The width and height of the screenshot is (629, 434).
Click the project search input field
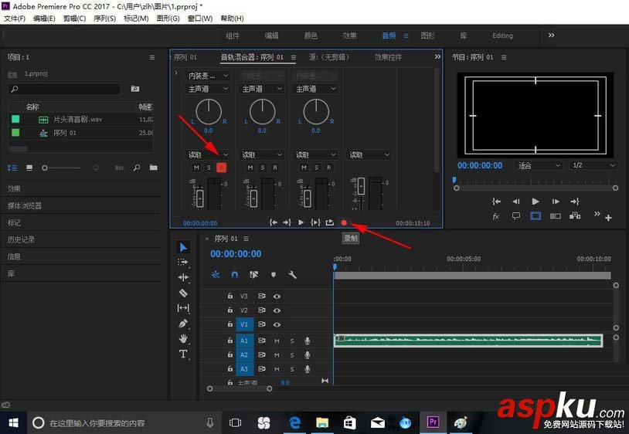[64, 89]
